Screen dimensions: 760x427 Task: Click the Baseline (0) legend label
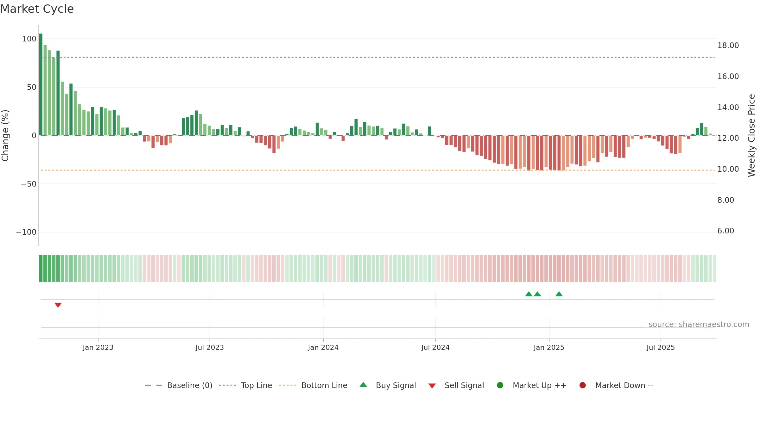click(190, 386)
